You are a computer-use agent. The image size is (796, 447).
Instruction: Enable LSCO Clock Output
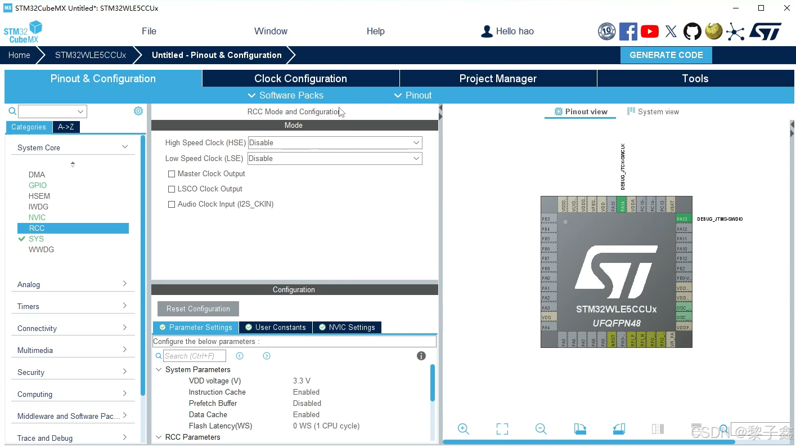172,189
